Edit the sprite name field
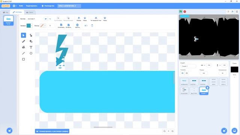Image resolution: width=240 pixels, height=135 pixels. coord(188,66)
